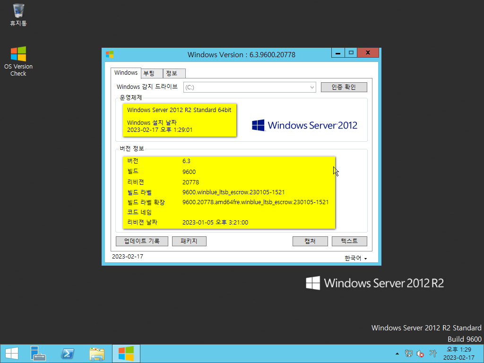Screen dimensions: 484x363
Task: Open the Recycle Bin desktop icon
Action: [18, 15]
